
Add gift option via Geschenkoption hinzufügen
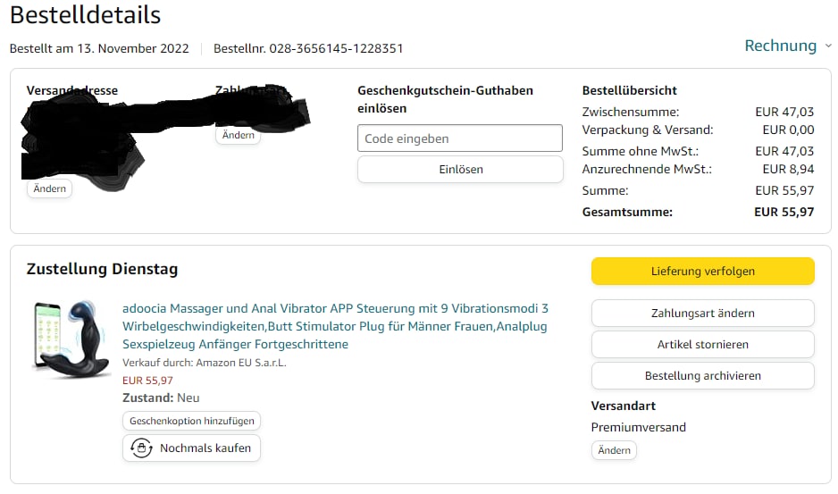(191, 421)
